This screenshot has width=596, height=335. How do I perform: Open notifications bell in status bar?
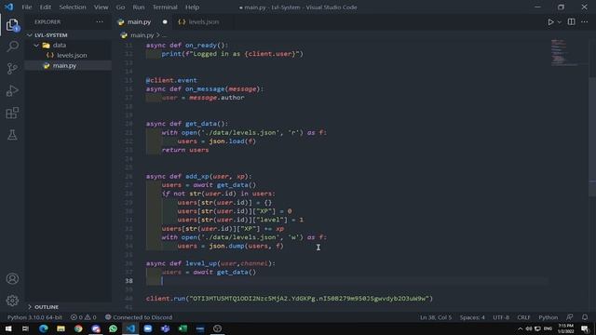(585, 317)
